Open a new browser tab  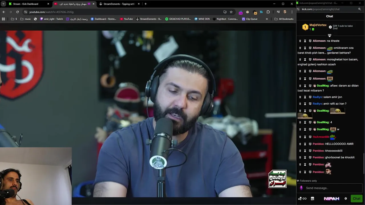click(x=145, y=4)
